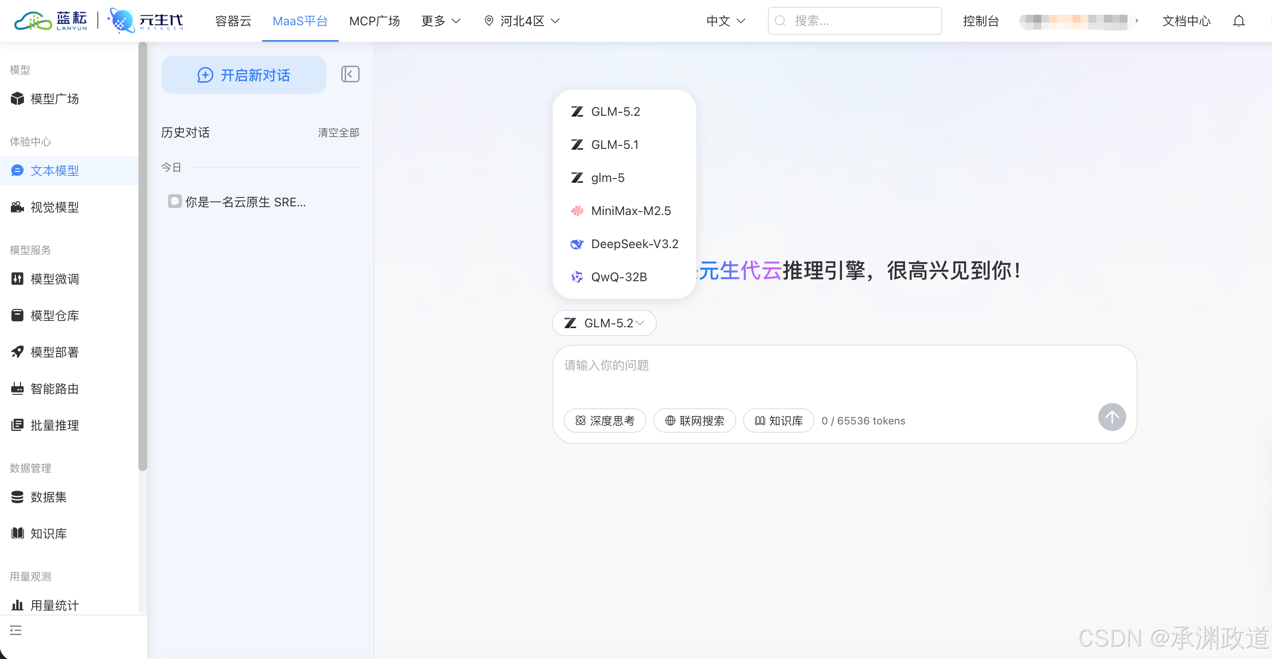This screenshot has width=1272, height=659.
Task: Click the 用量统计 bar chart icon
Action: [x=17, y=605]
